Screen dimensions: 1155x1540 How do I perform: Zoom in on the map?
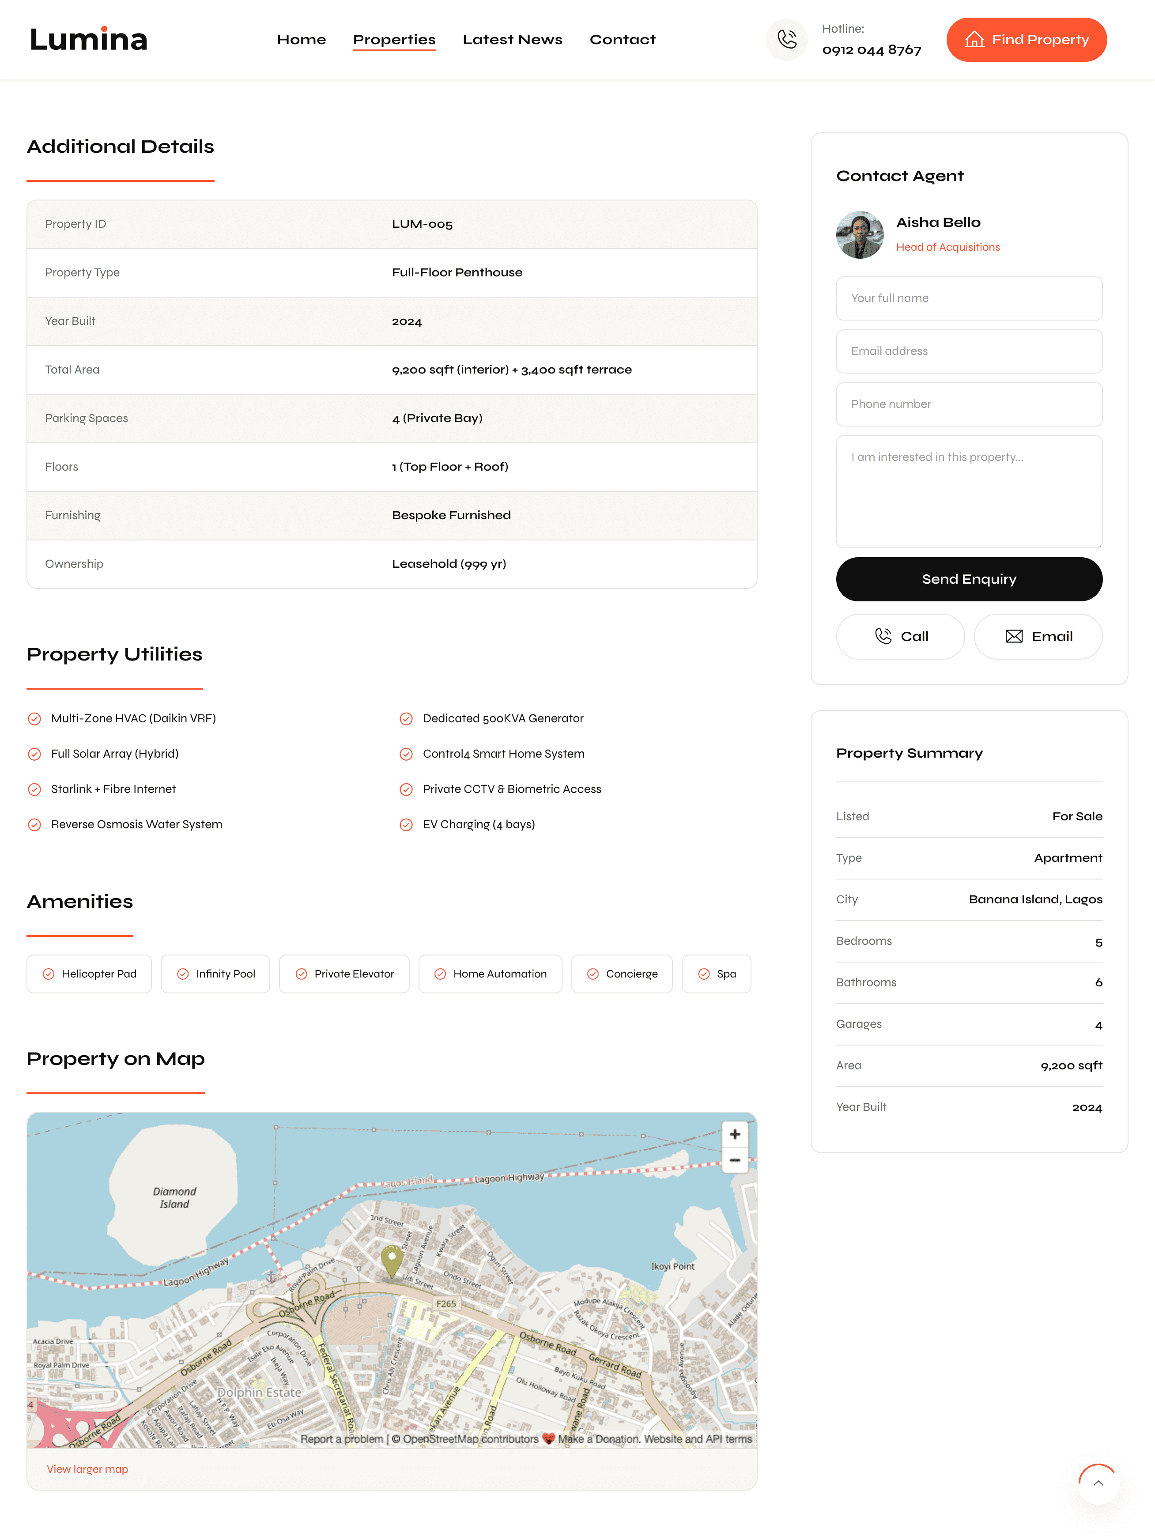(735, 1134)
